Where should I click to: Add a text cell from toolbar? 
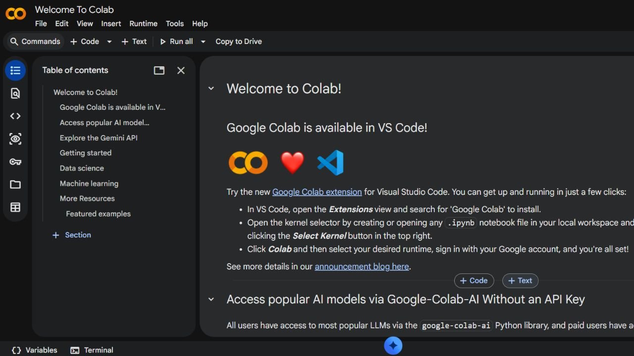coord(134,42)
